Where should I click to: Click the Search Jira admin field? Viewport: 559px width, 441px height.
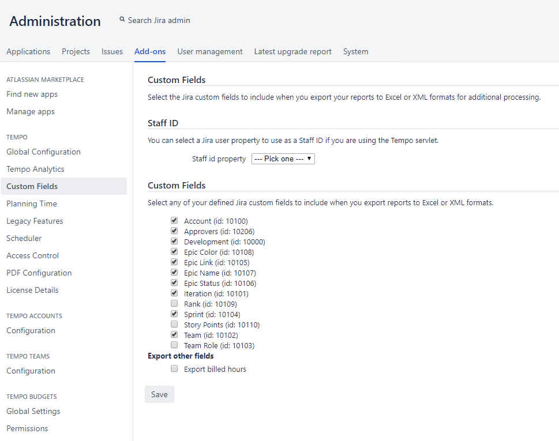tap(159, 20)
